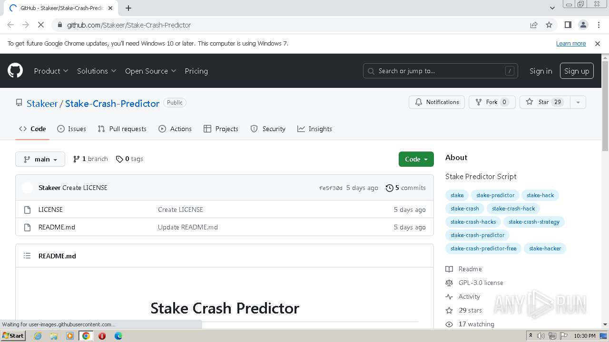Screen dimensions: 609x342
Task: Open Opera browser taskbar icon
Action: (x=102, y=336)
